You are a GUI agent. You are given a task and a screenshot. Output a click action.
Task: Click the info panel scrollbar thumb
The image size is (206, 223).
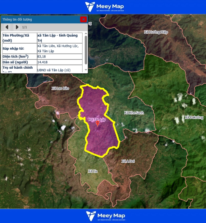(86, 50)
